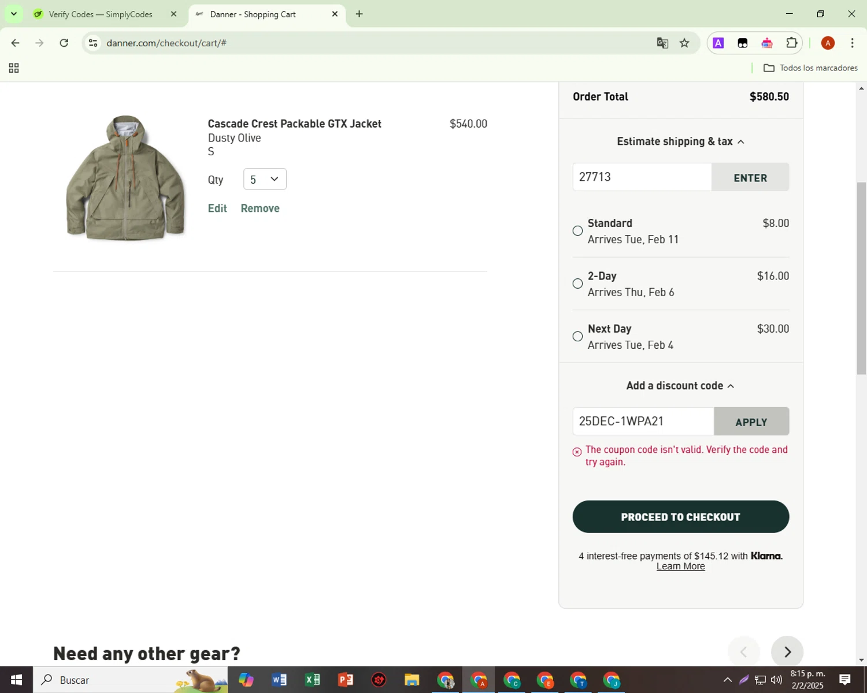
Task: Open Chrome's three-dot menu
Action: (x=852, y=43)
